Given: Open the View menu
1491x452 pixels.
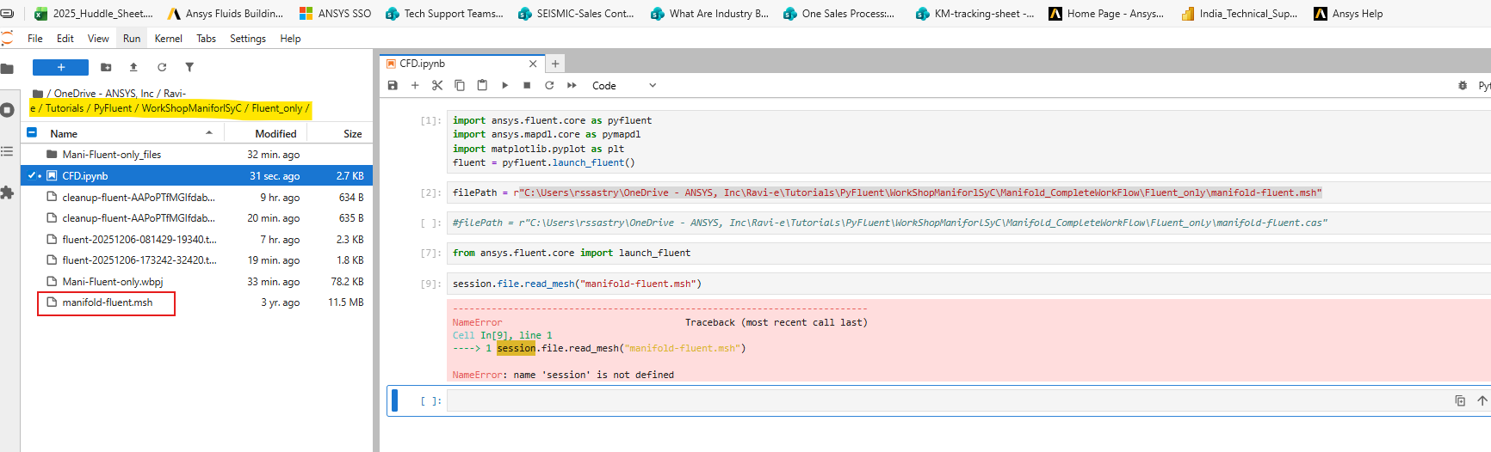Looking at the screenshot, I should (x=98, y=39).
